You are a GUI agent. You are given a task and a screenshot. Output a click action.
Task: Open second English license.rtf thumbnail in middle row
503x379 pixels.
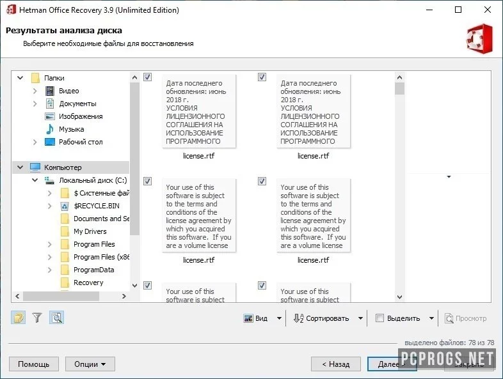point(314,215)
